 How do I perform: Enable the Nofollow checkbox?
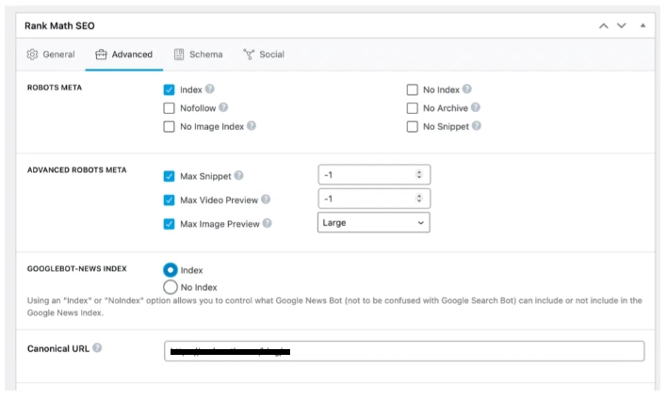click(x=169, y=108)
